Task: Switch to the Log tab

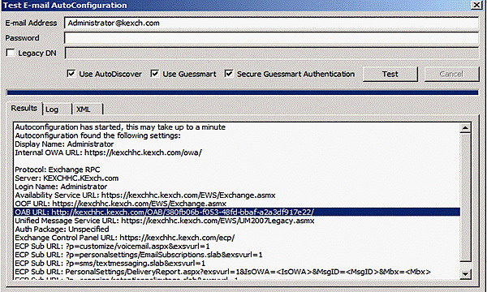Action: tap(57, 109)
